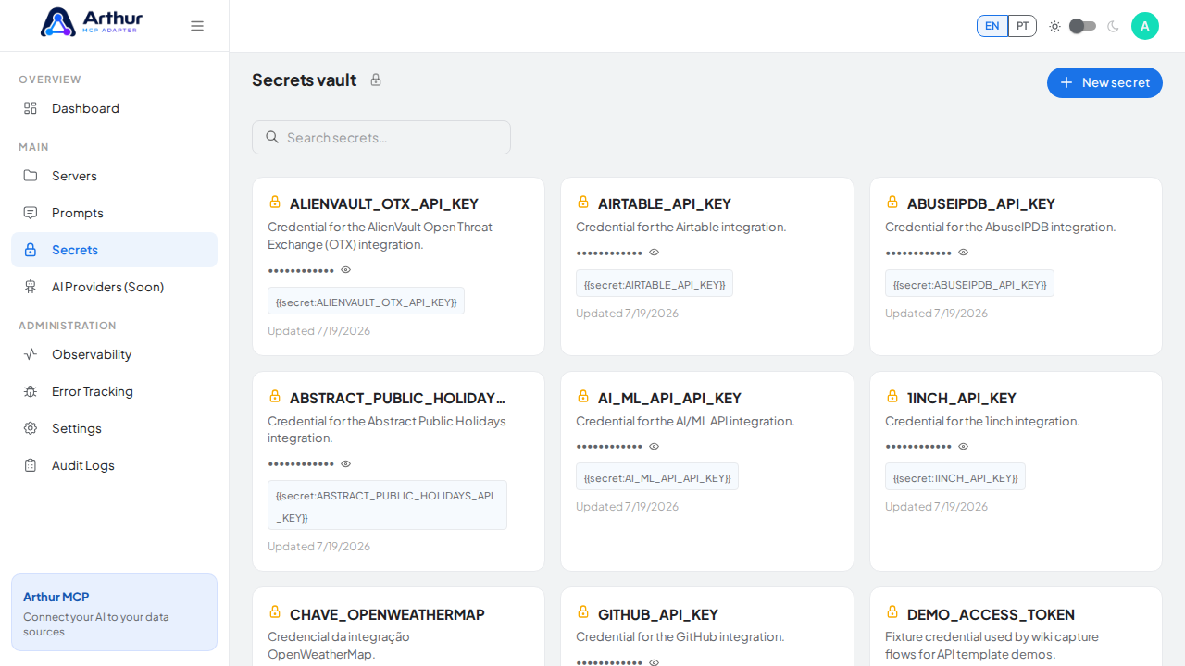This screenshot has width=1185, height=666.
Task: Copy {{secret:AI_ML_API_API_KEY}} reference chip
Action: [x=657, y=477]
